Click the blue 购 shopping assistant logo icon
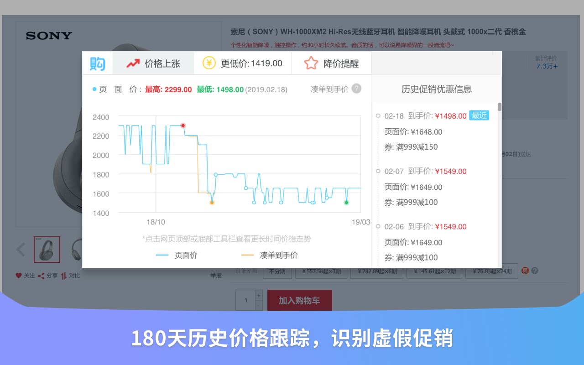Image resolution: width=584 pixels, height=365 pixels. pyautogui.click(x=98, y=63)
